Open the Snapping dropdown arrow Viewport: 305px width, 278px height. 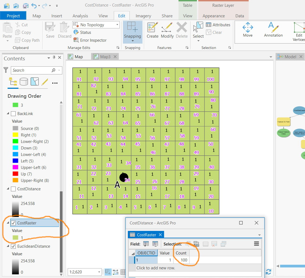coord(133,41)
